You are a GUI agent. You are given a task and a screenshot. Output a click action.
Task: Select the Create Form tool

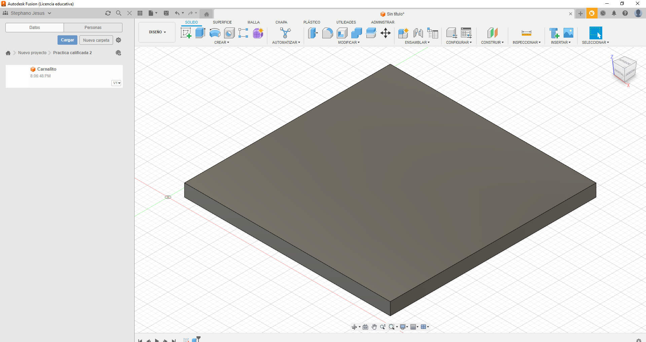pyautogui.click(x=258, y=33)
